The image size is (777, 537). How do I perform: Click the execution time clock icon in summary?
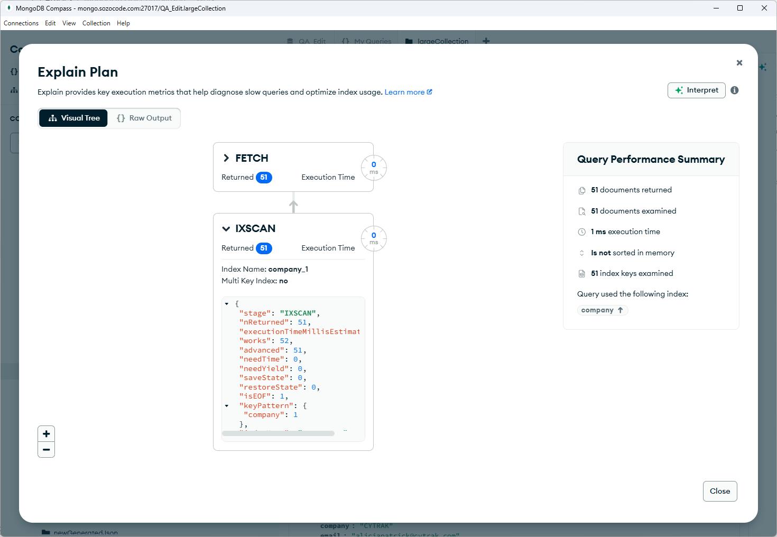582,232
